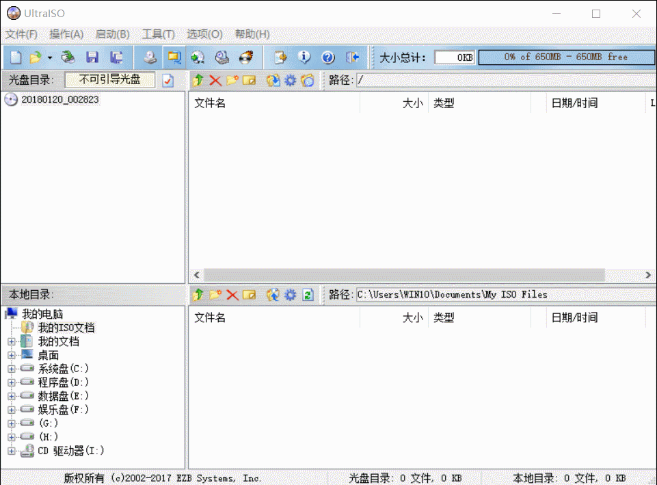This screenshot has height=485, width=657.
Task: Click the New Folder icon in disc toolbar
Action: [232, 80]
